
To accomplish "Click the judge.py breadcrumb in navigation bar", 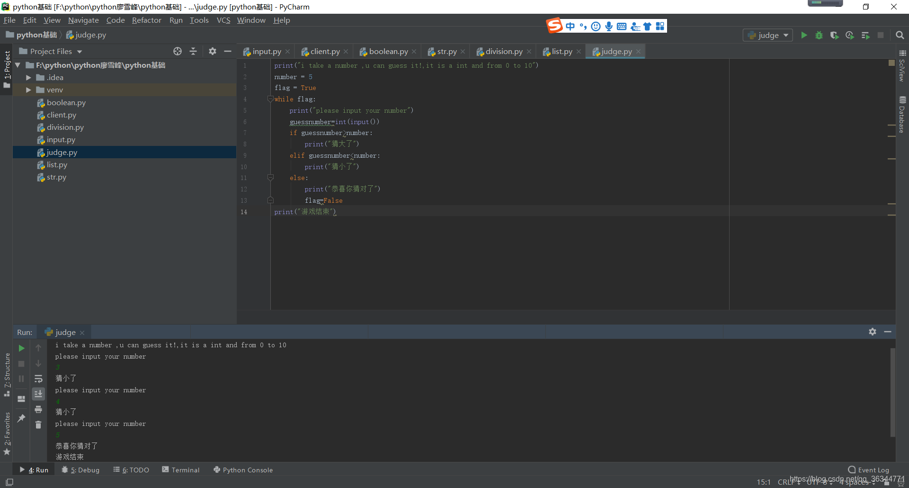I will tap(86, 35).
